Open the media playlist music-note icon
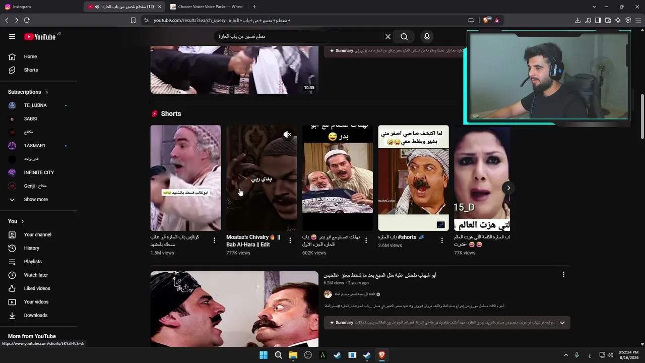645x363 pixels. click(588, 20)
